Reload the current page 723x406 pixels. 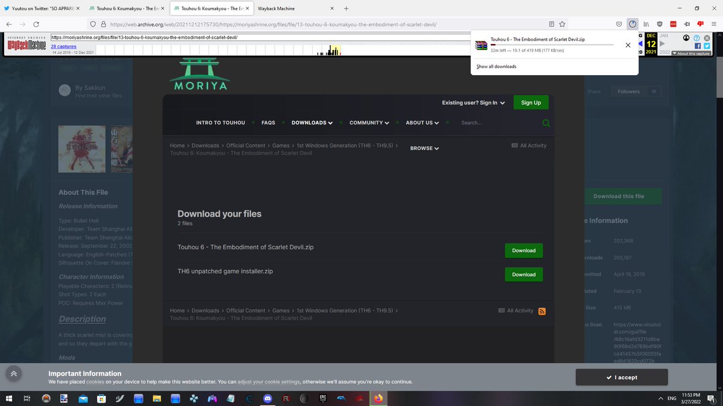[36, 24]
